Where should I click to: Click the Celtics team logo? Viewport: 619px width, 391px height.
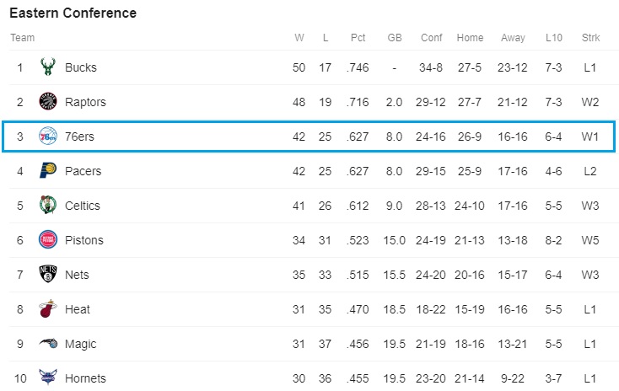point(48,206)
